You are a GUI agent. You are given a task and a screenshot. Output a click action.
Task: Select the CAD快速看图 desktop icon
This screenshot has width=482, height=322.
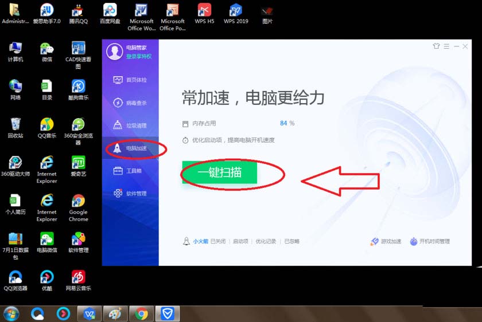click(78, 55)
